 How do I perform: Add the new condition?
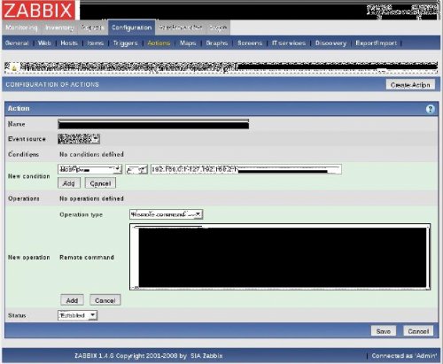pyautogui.click(x=69, y=183)
